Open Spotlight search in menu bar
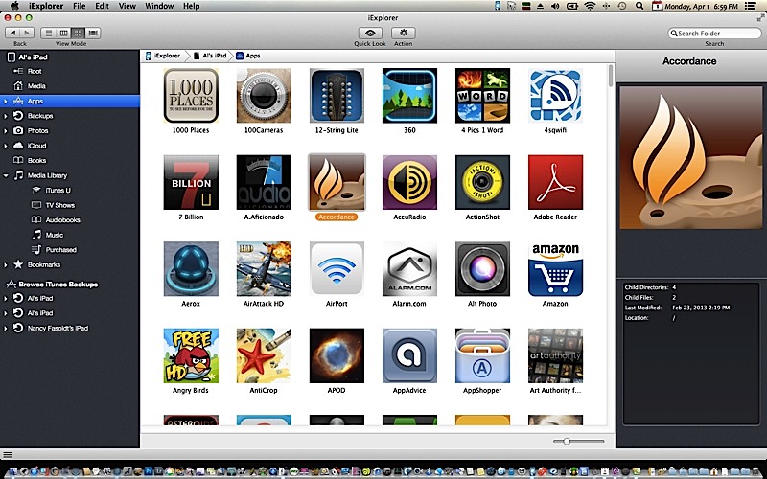The image size is (767, 479). (x=639, y=6)
